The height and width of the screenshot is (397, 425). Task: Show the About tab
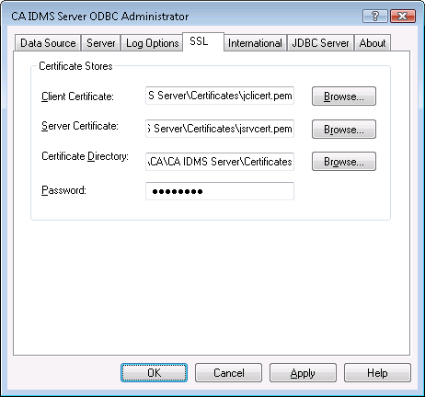[x=373, y=43]
